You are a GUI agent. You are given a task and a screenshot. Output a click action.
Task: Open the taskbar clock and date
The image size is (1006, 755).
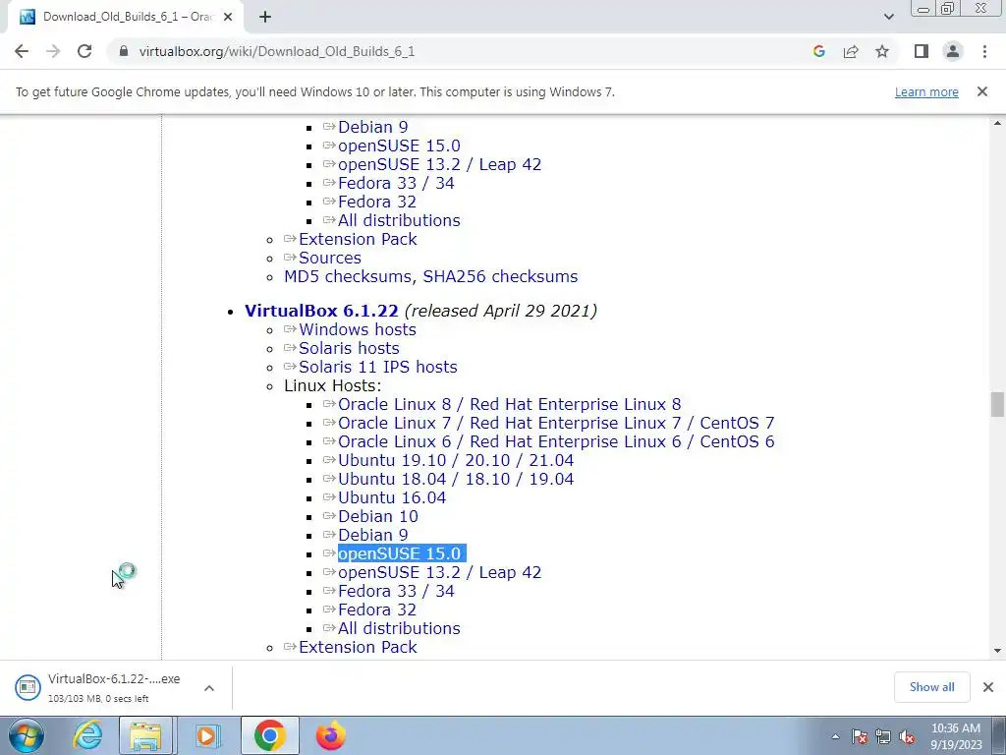956,735
